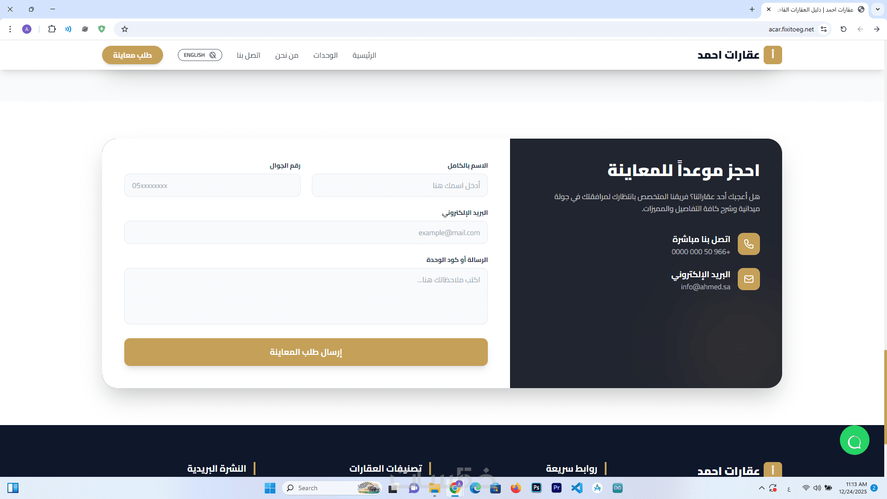The height and width of the screenshot is (499, 887).
Task: Bookmark page with star icon
Action: point(125,29)
